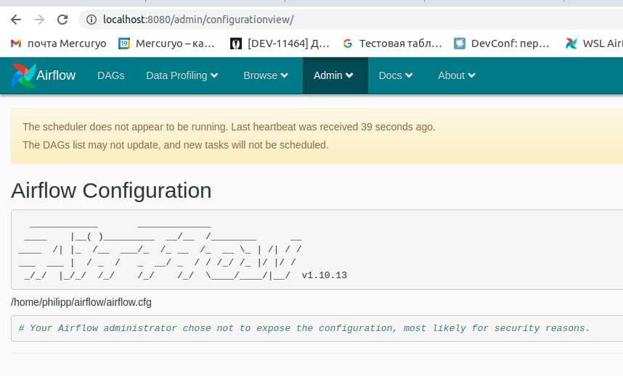Click the 'administrator chose not to expose' comment

(304, 328)
